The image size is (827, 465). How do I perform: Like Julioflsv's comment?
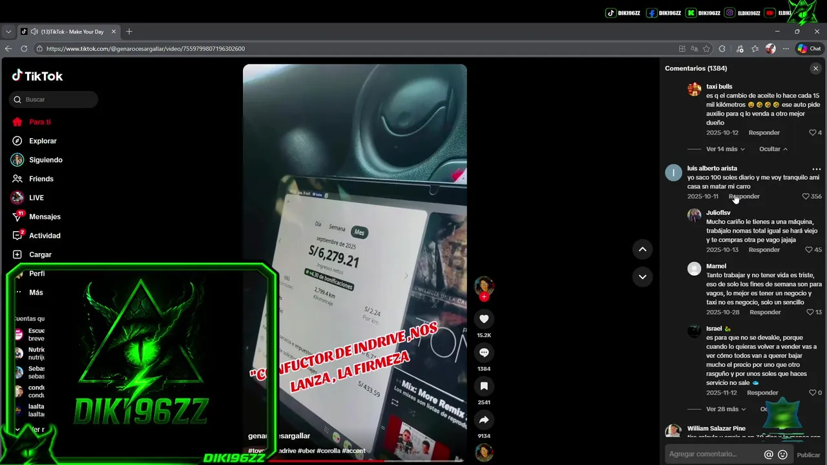(808, 249)
